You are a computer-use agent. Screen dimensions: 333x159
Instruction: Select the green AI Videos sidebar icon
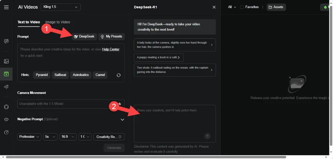point(6,74)
